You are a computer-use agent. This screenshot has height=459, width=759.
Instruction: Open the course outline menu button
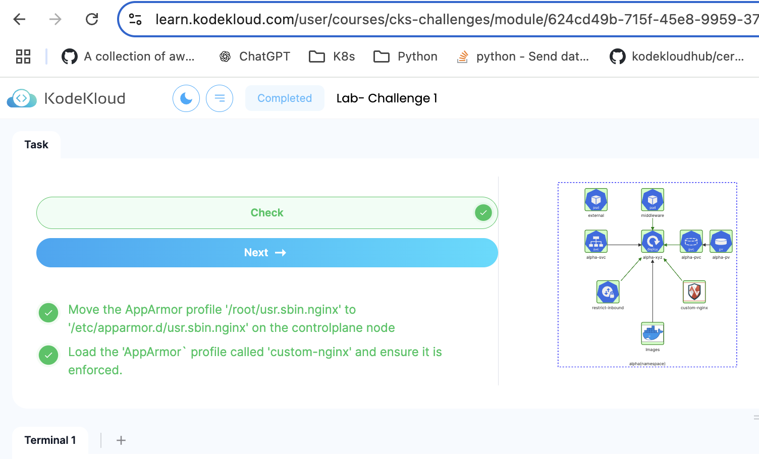220,98
